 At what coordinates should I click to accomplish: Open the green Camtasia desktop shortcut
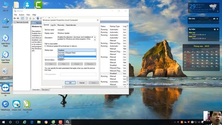click(x=38, y=5)
